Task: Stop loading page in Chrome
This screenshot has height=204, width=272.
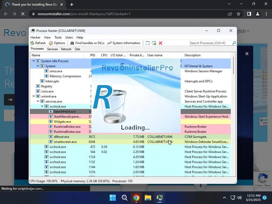Action: coord(23,14)
